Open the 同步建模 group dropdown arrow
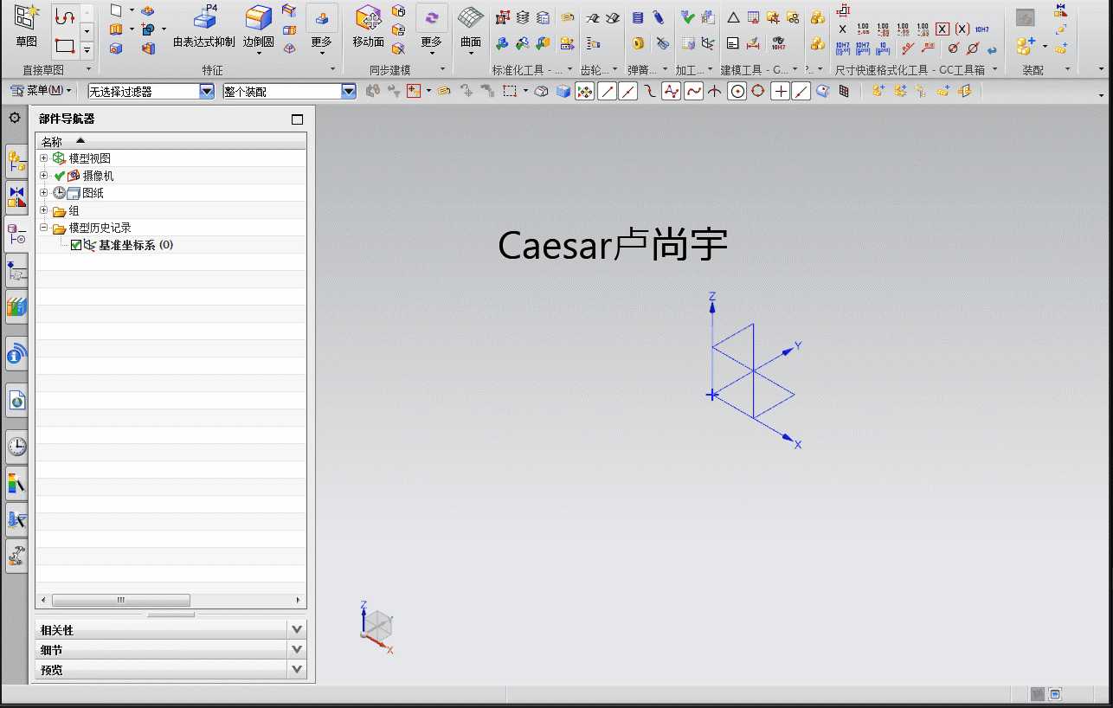 pyautogui.click(x=443, y=69)
